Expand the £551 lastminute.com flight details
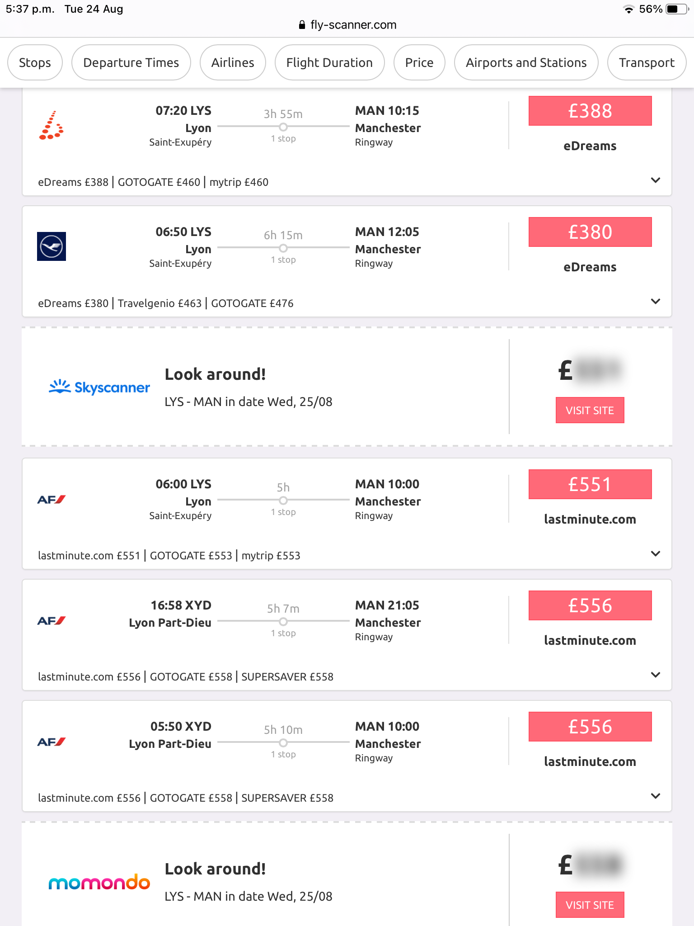Screen dimensions: 694x926 [x=656, y=554]
